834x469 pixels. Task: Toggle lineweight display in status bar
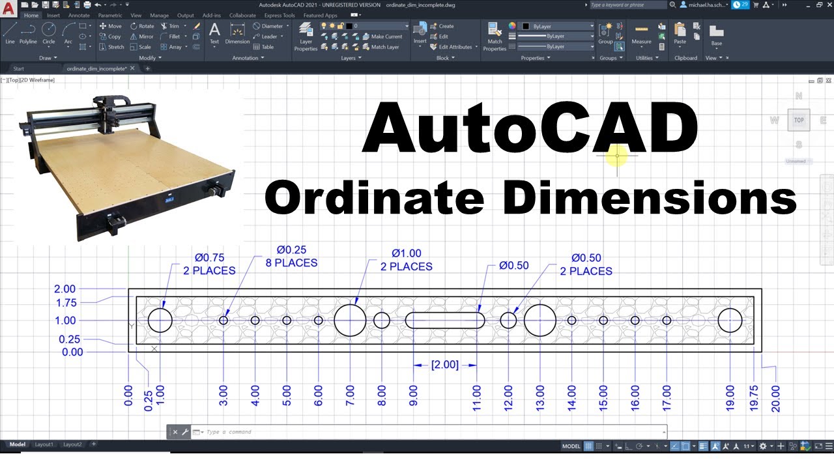pos(702,446)
